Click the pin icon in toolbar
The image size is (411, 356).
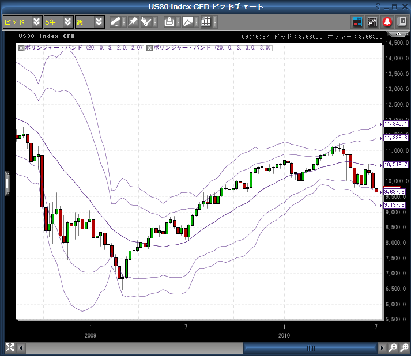(x=133, y=22)
